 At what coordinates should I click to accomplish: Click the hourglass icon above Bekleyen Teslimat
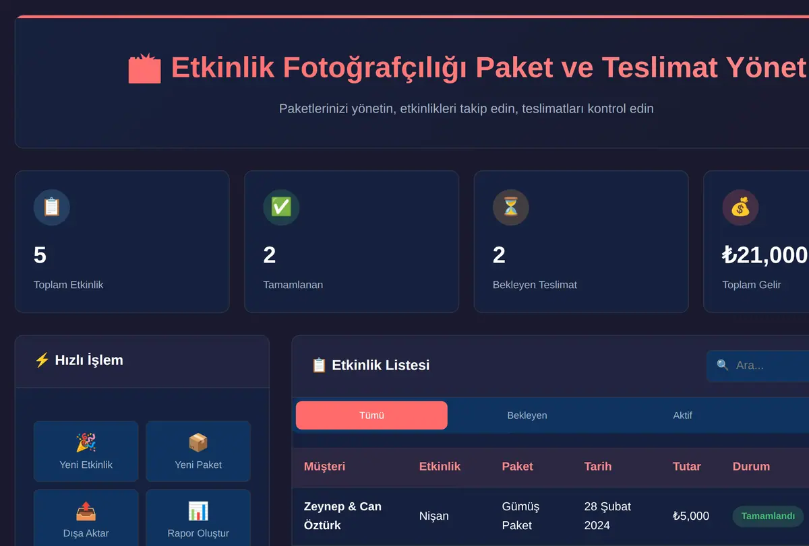(511, 207)
